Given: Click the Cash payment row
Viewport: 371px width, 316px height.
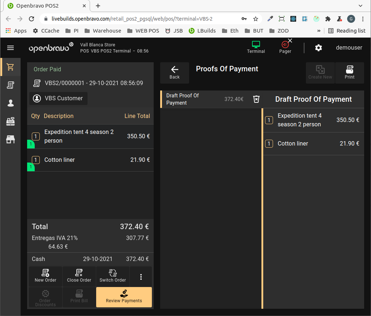Looking at the screenshot, I should coord(90,259).
